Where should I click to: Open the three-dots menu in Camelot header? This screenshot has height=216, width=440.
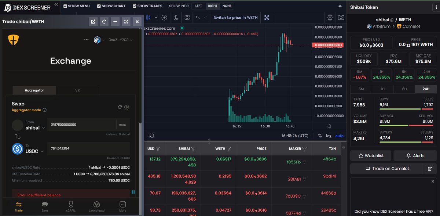86,40
